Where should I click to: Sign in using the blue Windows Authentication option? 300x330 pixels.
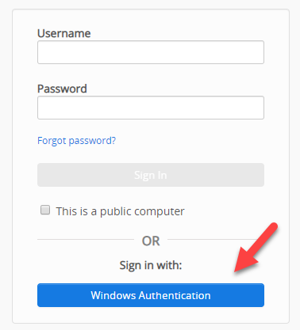(151, 295)
